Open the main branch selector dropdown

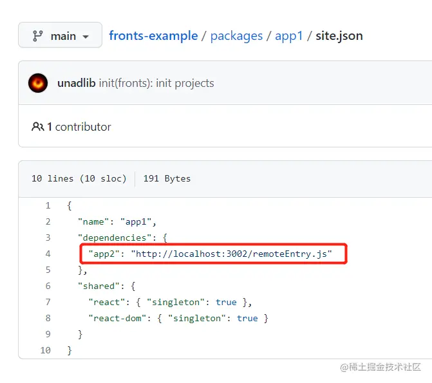point(60,35)
